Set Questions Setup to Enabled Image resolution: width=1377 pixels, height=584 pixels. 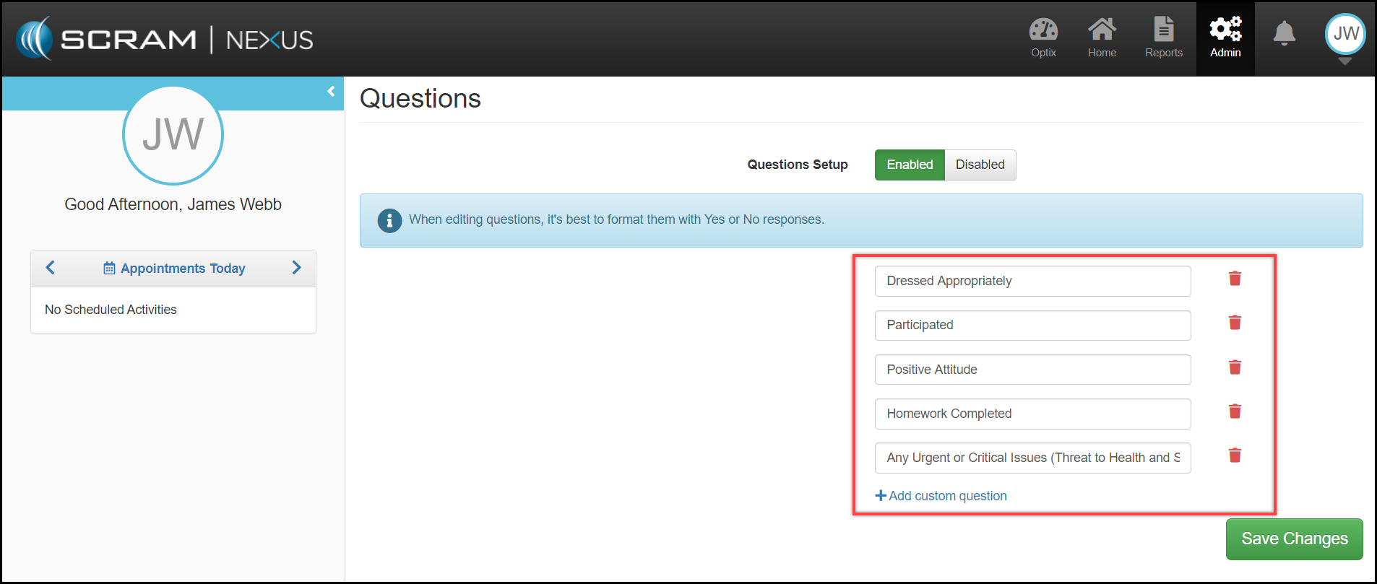pos(909,165)
